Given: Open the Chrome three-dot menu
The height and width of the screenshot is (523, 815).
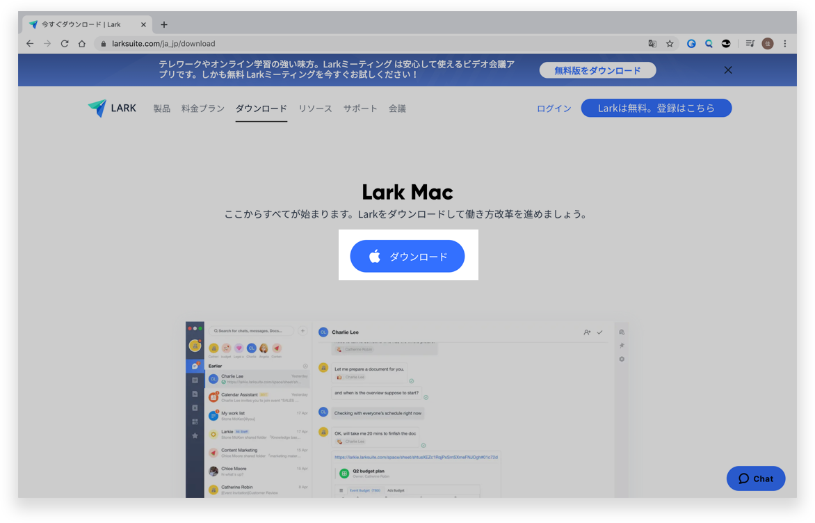Looking at the screenshot, I should 785,44.
